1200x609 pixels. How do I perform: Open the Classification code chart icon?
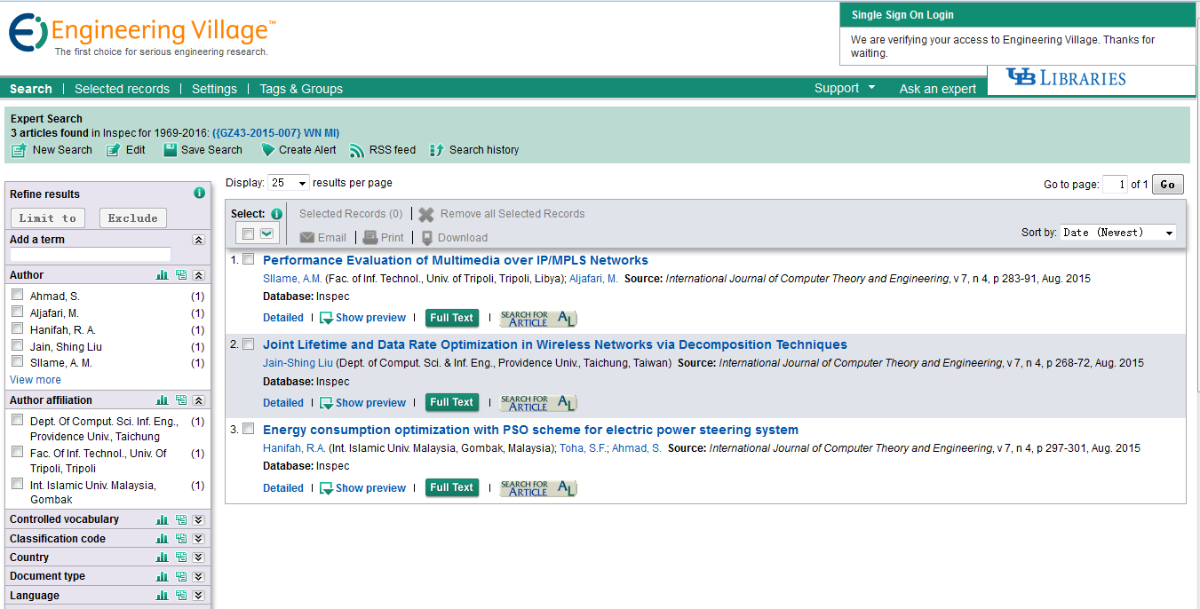pos(162,539)
